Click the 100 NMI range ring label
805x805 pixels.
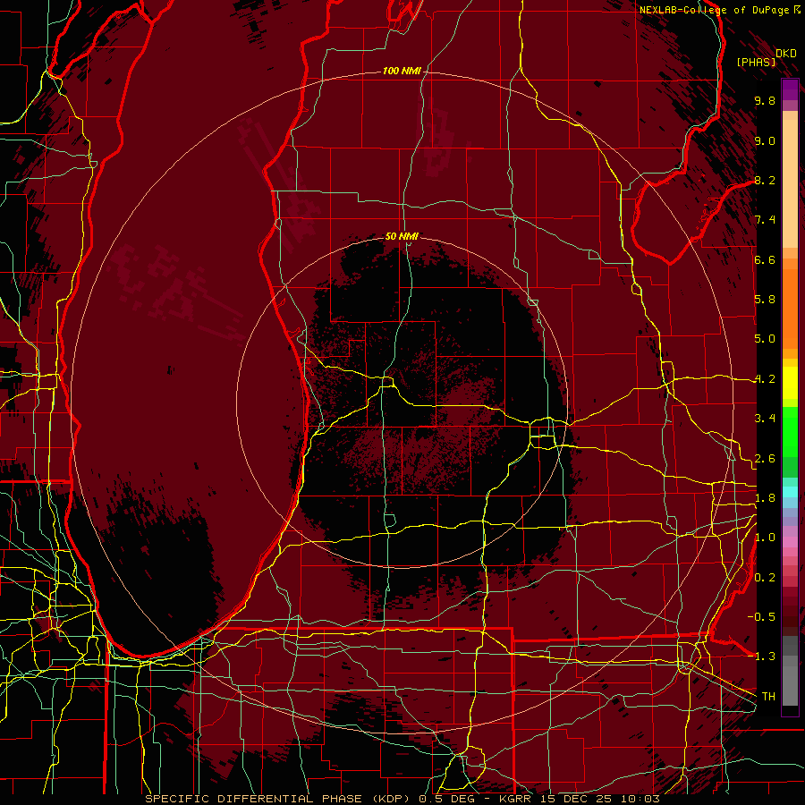tap(402, 71)
